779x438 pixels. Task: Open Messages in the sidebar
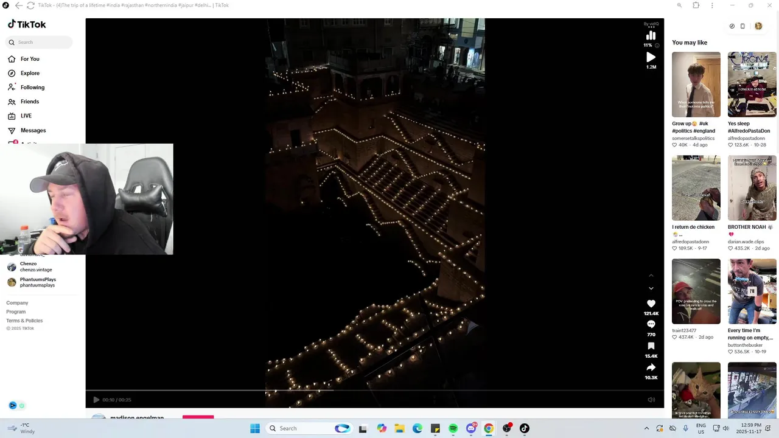(x=27, y=130)
